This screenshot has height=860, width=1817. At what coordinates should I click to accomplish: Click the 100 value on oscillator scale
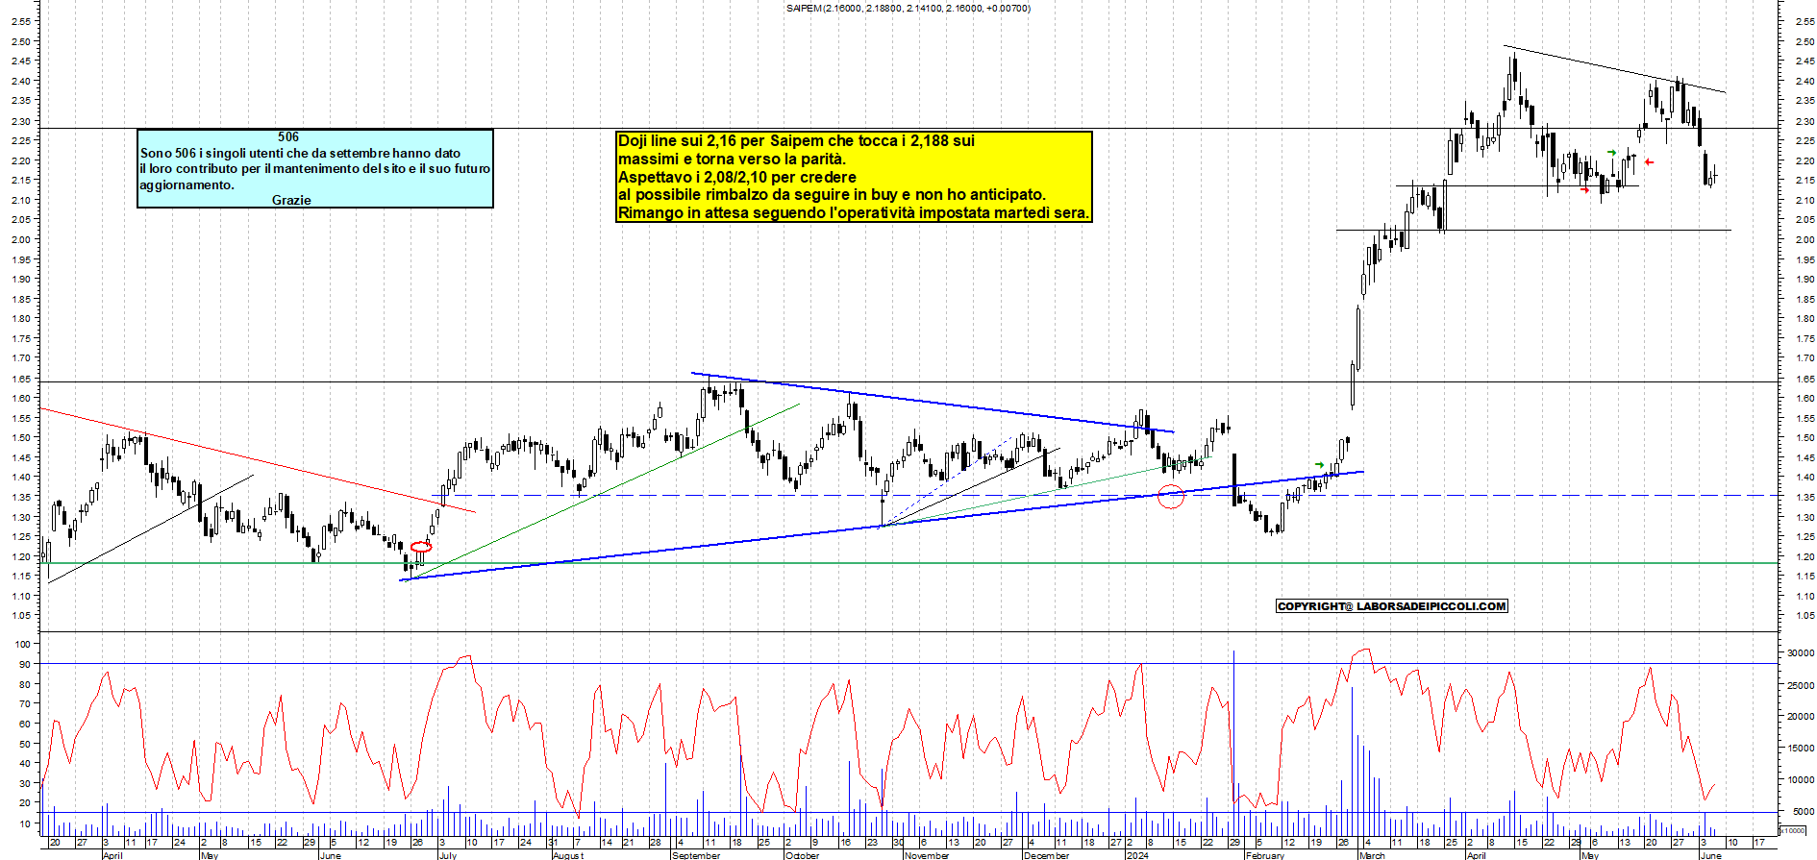tap(23, 644)
